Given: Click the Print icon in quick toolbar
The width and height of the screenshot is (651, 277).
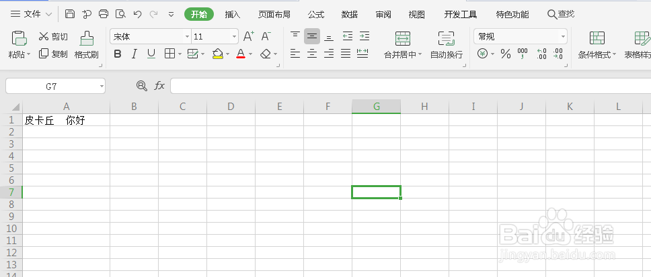Looking at the screenshot, I should [104, 14].
